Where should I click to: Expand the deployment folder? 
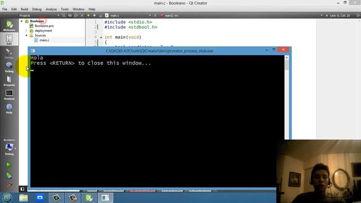pos(27,30)
